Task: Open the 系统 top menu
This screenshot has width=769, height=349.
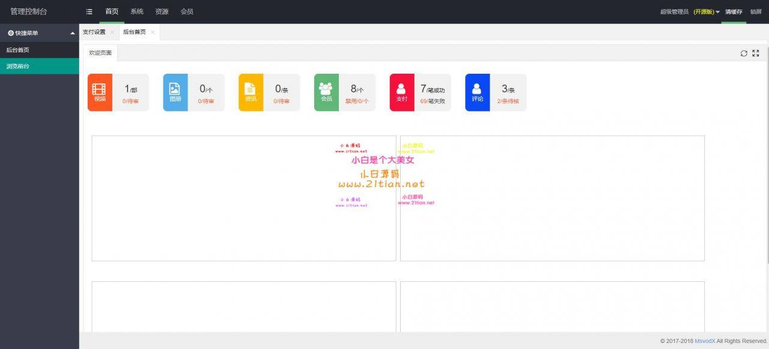Action: [137, 11]
